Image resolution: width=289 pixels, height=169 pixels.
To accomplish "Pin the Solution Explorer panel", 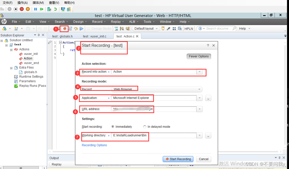I will pos(39,35).
